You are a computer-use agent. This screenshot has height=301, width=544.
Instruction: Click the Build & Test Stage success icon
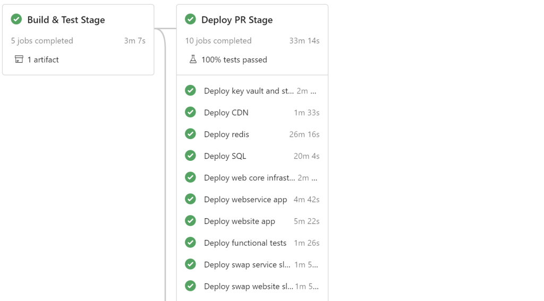[x=16, y=20]
